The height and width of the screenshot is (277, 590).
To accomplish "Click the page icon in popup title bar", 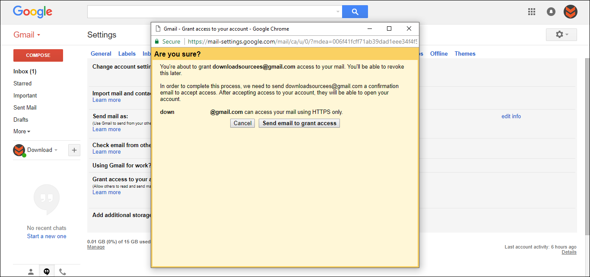I will point(158,28).
